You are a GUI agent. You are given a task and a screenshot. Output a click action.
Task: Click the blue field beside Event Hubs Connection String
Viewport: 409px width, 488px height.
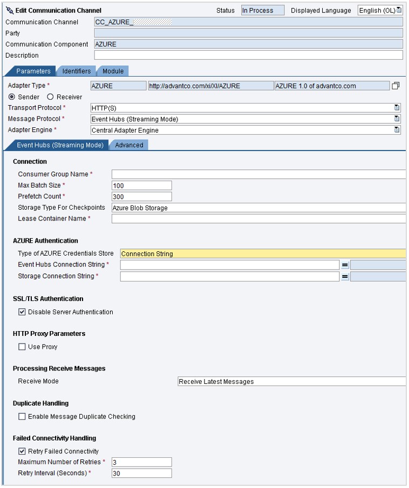tap(378, 265)
